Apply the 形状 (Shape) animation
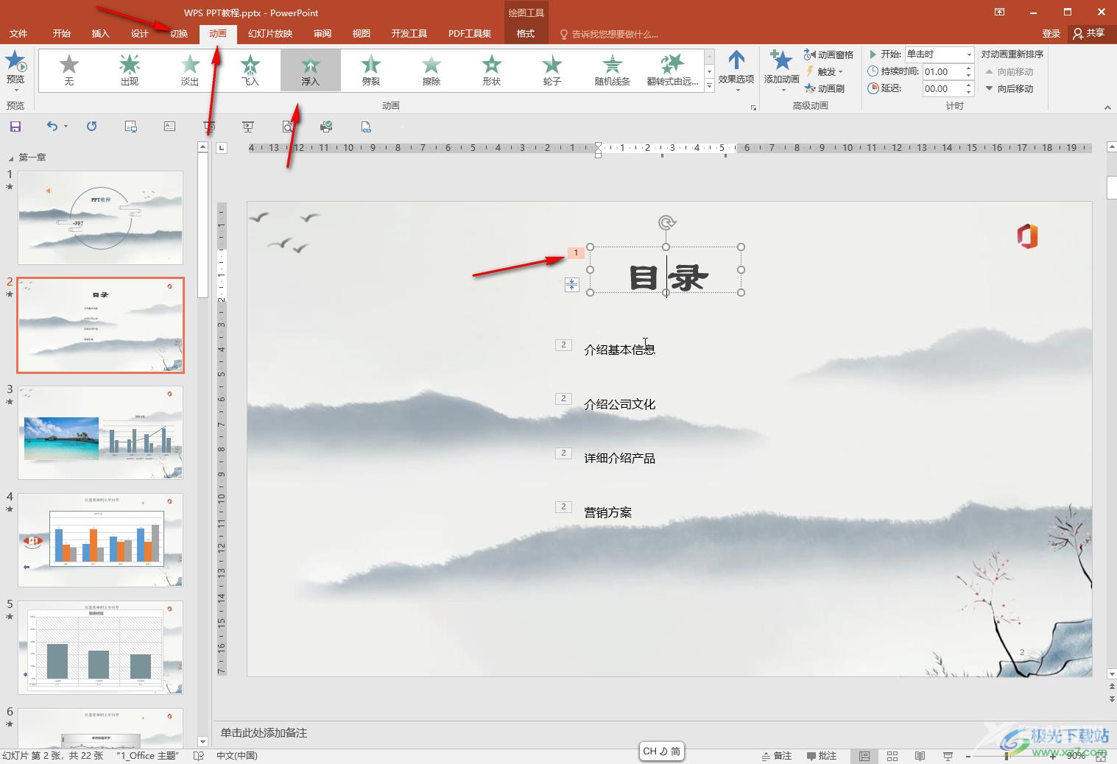Screen dimensions: 1117x764 (x=492, y=71)
